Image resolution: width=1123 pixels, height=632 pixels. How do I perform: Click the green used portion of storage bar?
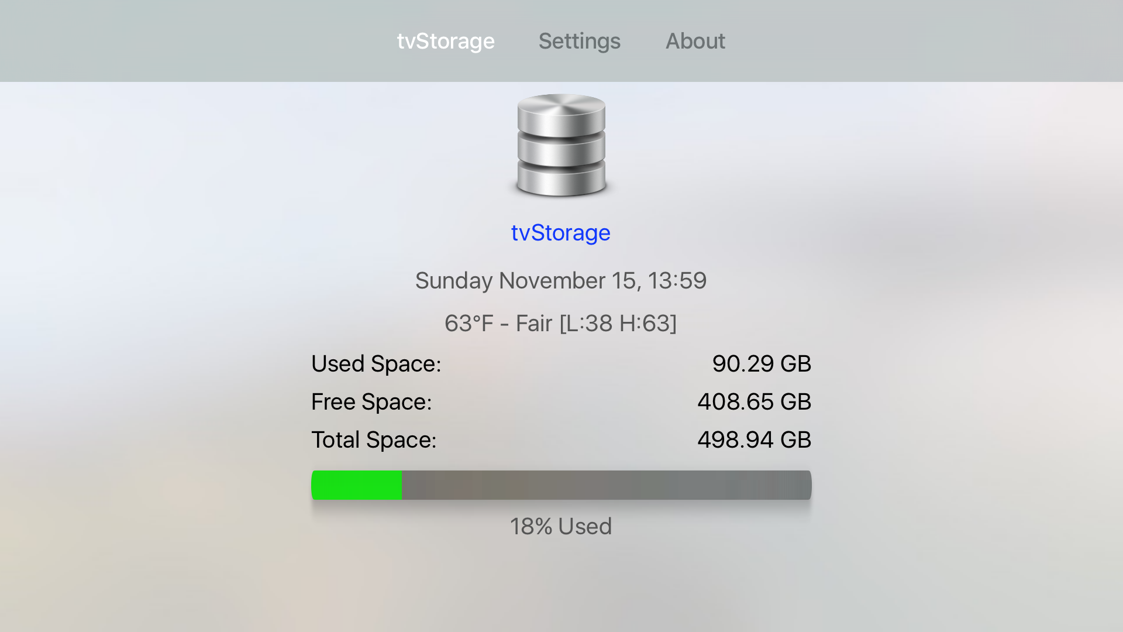click(x=356, y=485)
